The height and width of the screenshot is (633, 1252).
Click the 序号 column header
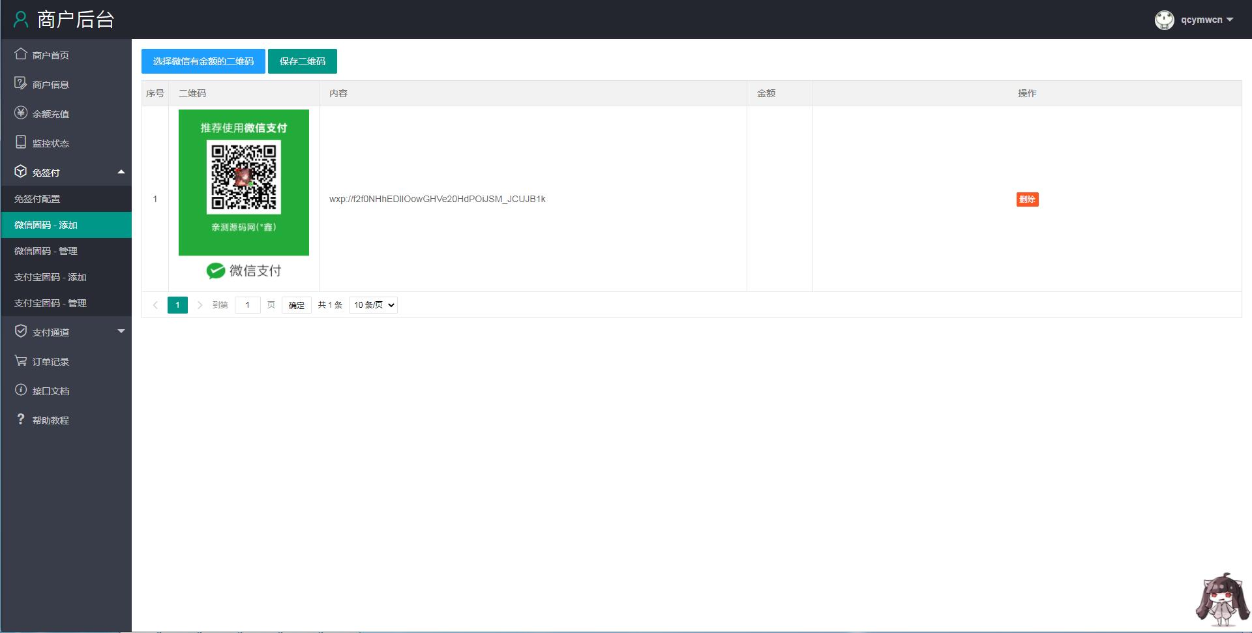pyautogui.click(x=155, y=93)
